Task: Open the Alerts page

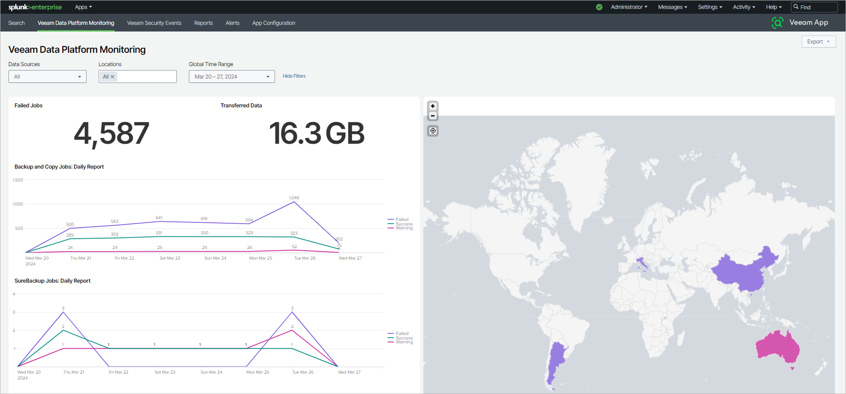Action: [232, 23]
